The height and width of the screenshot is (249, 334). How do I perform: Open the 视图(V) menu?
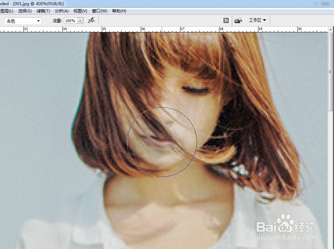80,11
